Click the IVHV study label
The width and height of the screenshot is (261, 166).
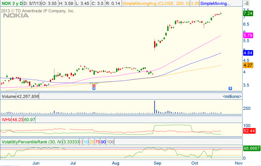coord(6,120)
